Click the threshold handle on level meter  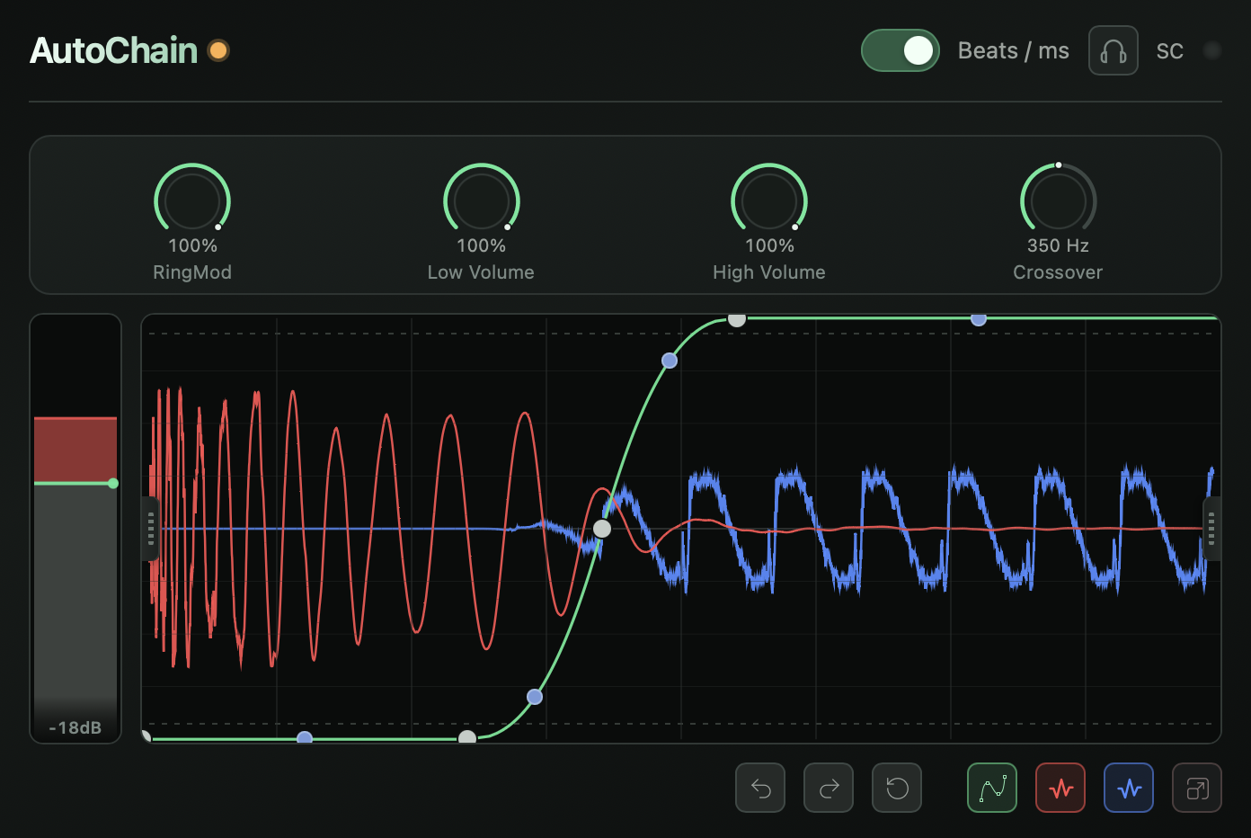[x=113, y=484]
